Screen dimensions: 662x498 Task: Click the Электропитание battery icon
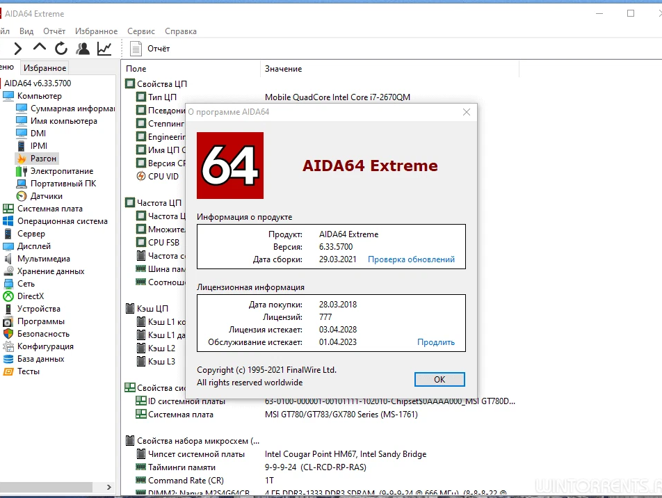tap(22, 171)
